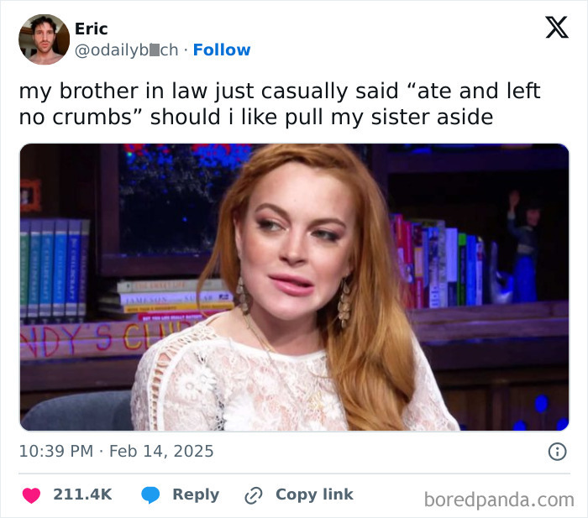Viewport: 588px width, 518px height.
Task: Click the boredpanda.com watermark
Action: [499, 500]
